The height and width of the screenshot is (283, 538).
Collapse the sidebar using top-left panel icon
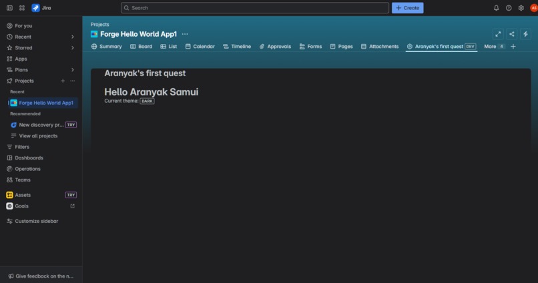9,8
